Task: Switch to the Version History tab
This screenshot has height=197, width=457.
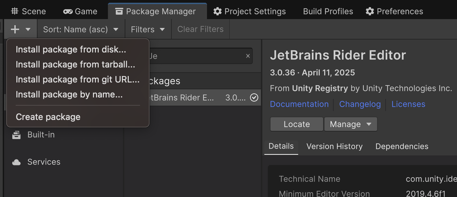Action: (334, 147)
